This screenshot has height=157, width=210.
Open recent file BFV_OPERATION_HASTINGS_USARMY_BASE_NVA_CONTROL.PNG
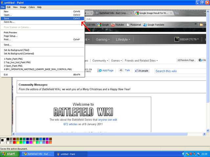tap(42, 69)
